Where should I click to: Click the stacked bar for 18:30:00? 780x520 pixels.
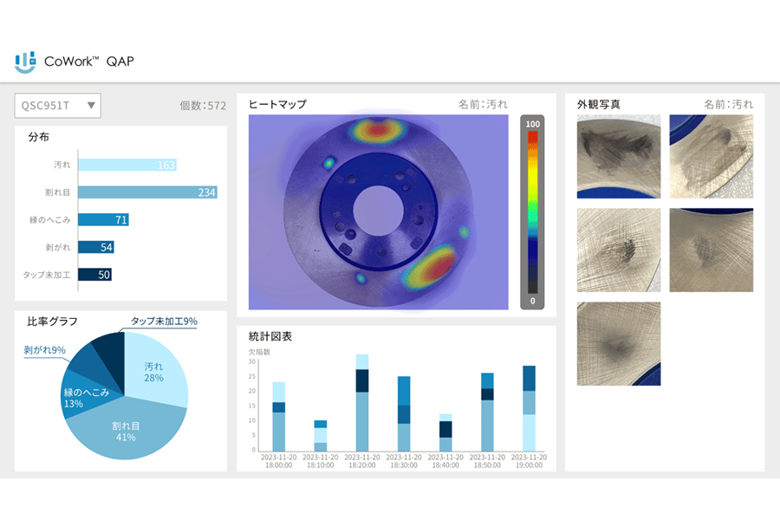click(404, 414)
